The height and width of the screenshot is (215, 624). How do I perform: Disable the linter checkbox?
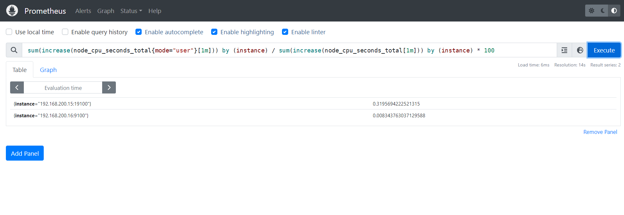pyautogui.click(x=285, y=32)
